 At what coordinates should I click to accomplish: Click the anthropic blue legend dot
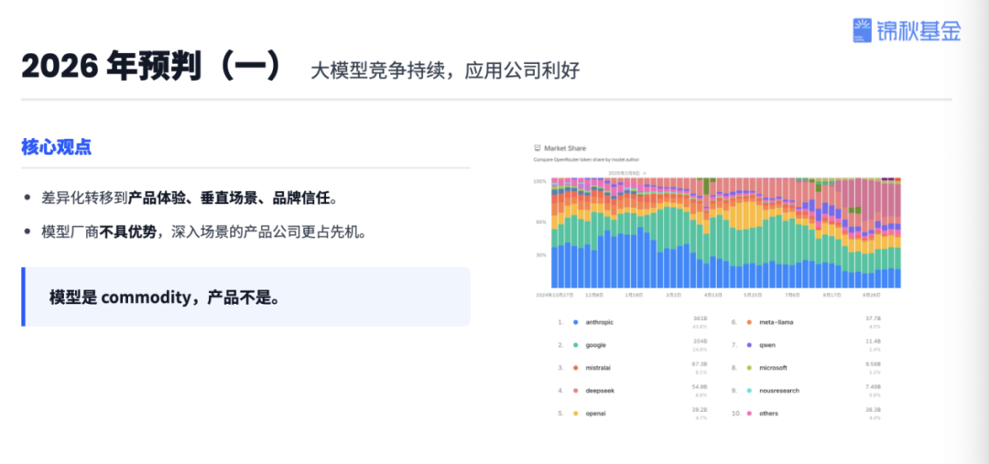pos(575,322)
